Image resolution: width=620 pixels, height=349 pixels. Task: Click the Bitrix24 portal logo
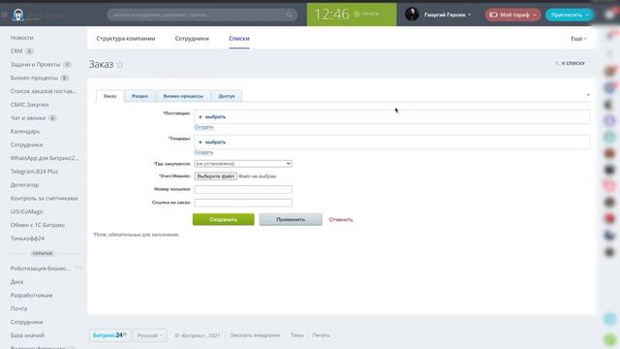[18, 16]
